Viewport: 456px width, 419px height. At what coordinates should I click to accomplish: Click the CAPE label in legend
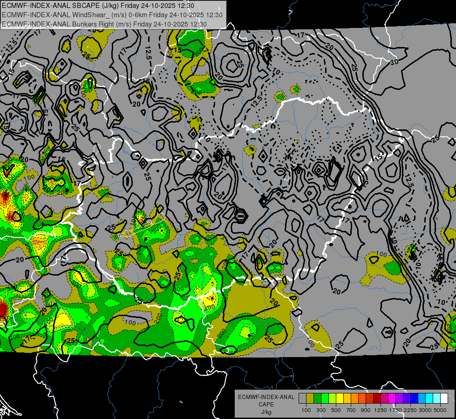(266, 405)
